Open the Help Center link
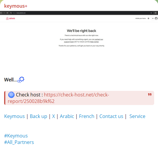Screen dimensions: 158x146 [x=94, y=42]
